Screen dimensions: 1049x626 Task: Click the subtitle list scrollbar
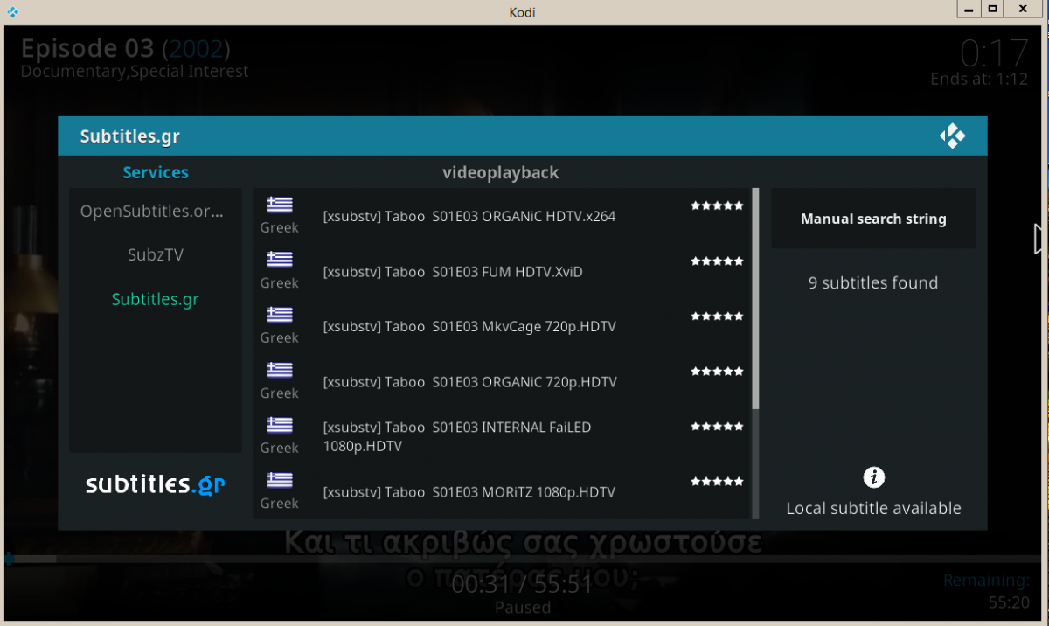755,298
